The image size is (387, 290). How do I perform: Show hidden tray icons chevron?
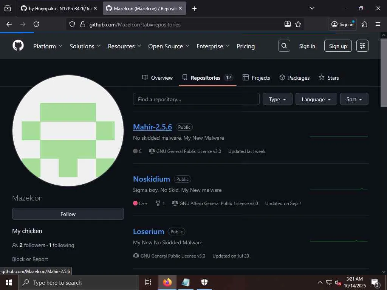(320, 282)
